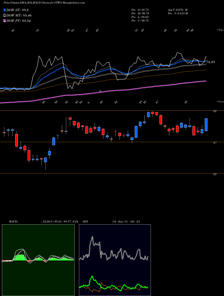Click the MACD '(12,26,9) 89.41, 89.17, 0.24' values

60,222
